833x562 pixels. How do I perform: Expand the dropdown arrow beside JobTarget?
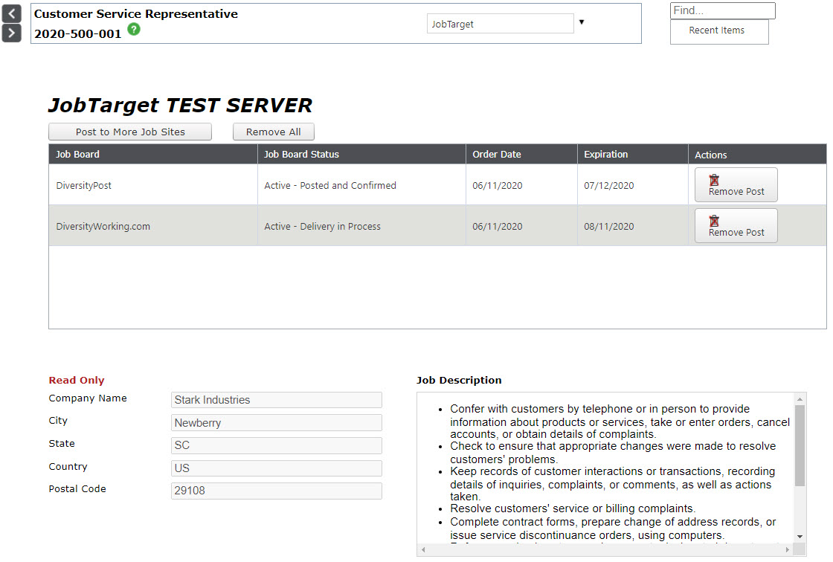point(582,22)
